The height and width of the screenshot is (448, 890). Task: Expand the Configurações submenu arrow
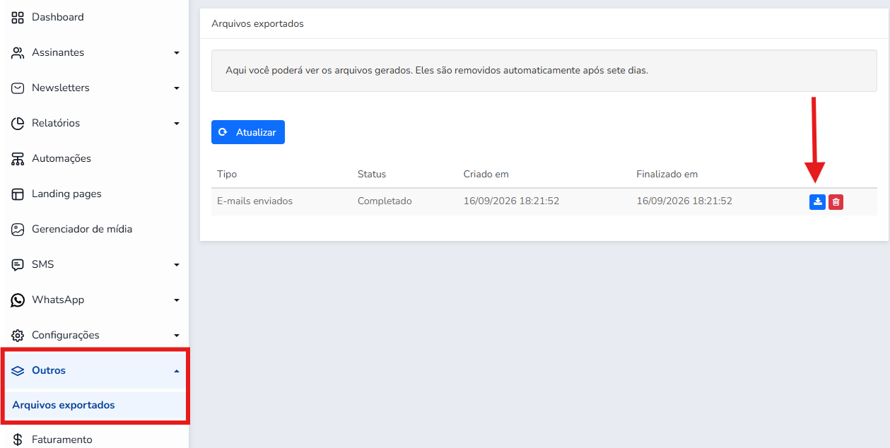coord(177,336)
